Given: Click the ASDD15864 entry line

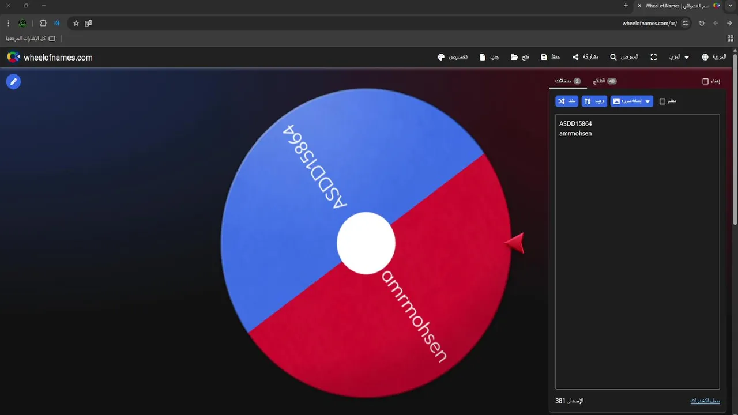Looking at the screenshot, I should pyautogui.click(x=575, y=123).
